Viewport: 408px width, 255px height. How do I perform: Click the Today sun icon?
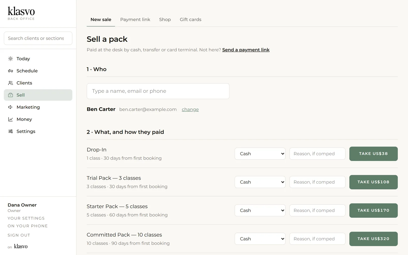(x=10, y=59)
